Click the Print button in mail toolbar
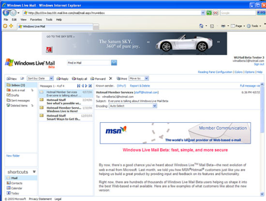This screenshot has height=201, width=266. pyautogui.click(x=122, y=79)
